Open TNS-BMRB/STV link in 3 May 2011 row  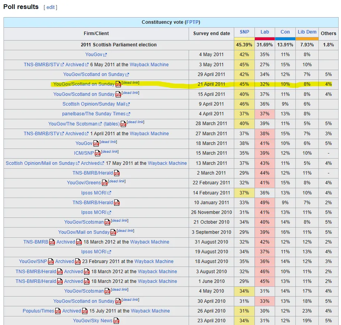42,65
